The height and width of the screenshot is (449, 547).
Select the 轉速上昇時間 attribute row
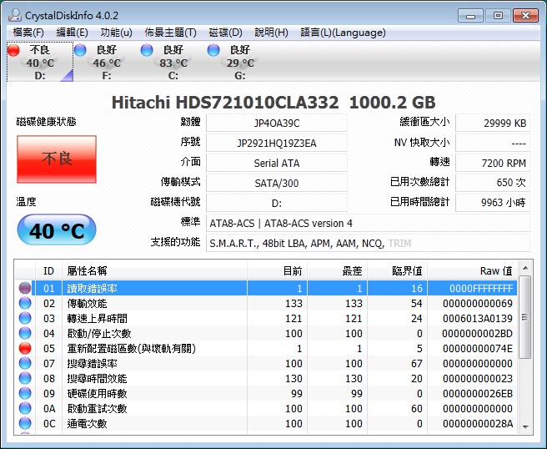[267, 318]
